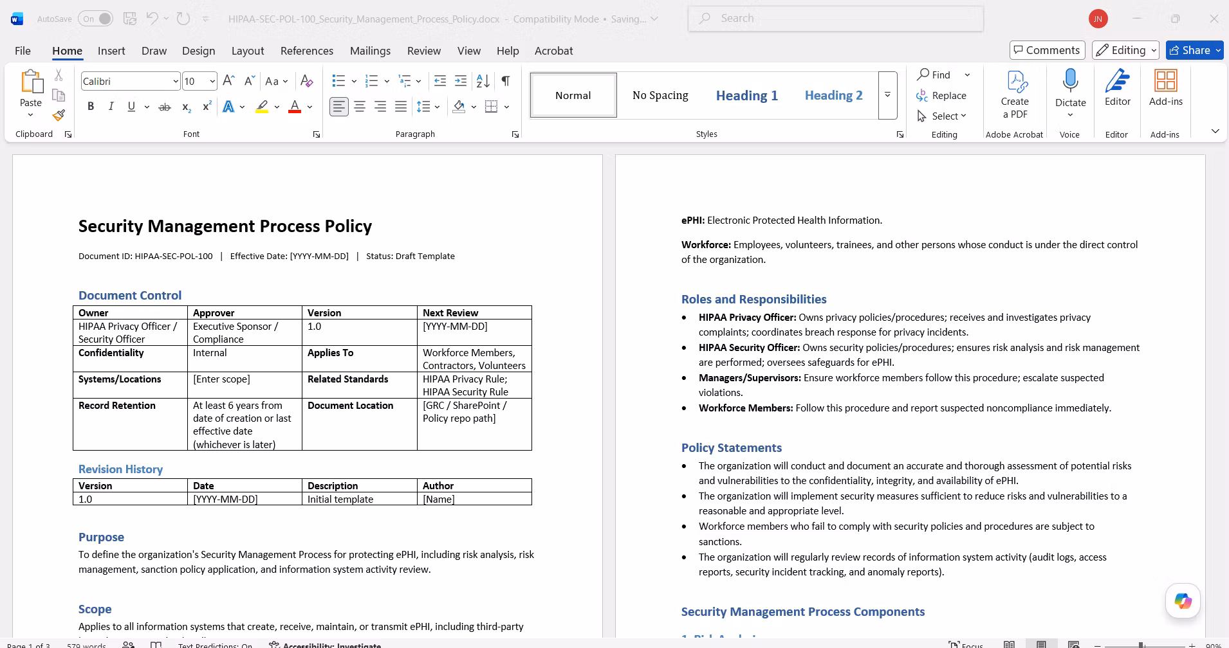The height and width of the screenshot is (648, 1229).
Task: Switch to the Layout tab
Action: [x=248, y=51]
